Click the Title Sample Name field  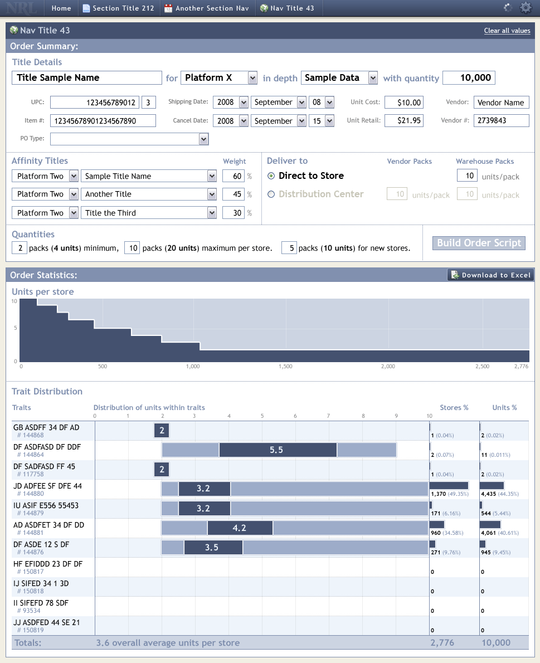coord(87,78)
